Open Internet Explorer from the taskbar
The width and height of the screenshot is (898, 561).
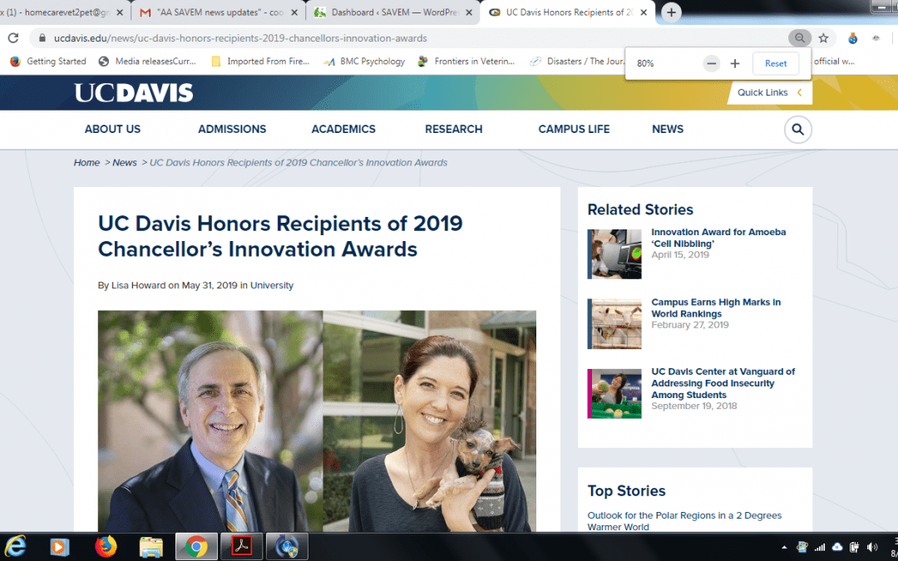click(x=16, y=546)
